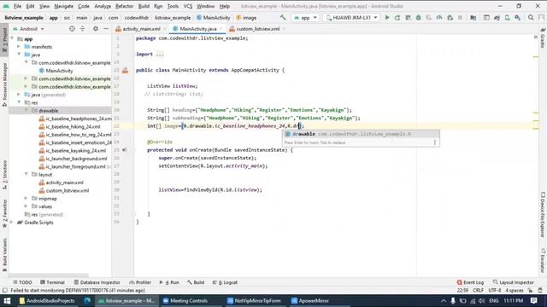Click the Project panel horizontal scrollbar
This screenshot has height=307, width=547.
pyautogui.click(x=49, y=275)
